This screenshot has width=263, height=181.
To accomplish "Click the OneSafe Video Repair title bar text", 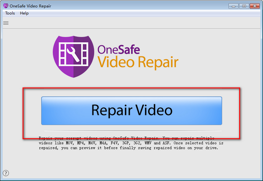I will (x=30, y=6).
